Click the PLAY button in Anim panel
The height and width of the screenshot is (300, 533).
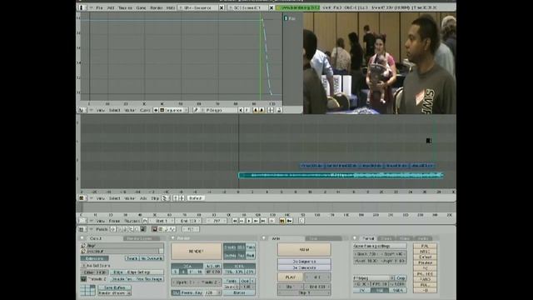[291, 277]
